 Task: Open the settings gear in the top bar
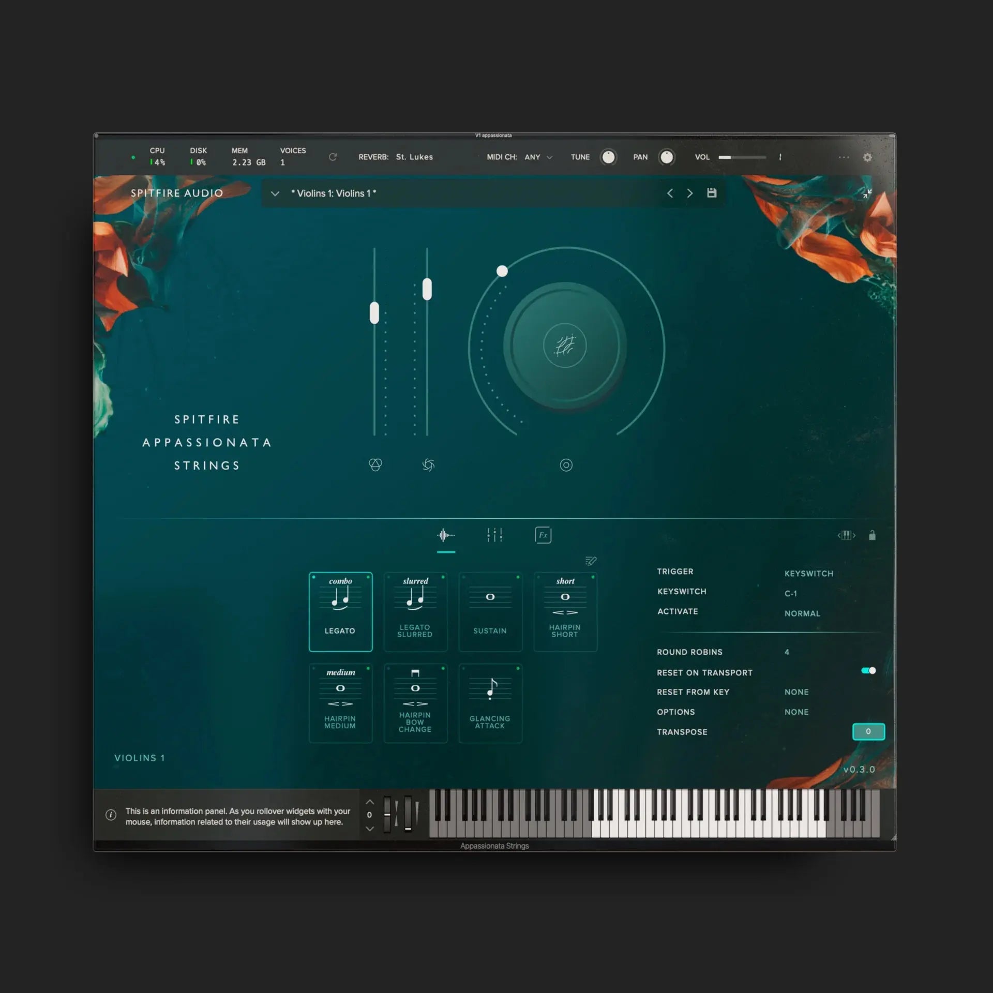[x=868, y=157]
